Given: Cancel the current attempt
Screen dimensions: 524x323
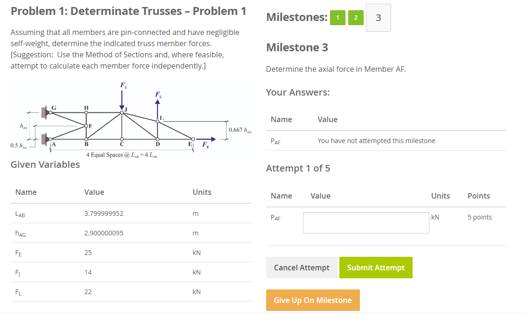Looking at the screenshot, I should (x=302, y=268).
